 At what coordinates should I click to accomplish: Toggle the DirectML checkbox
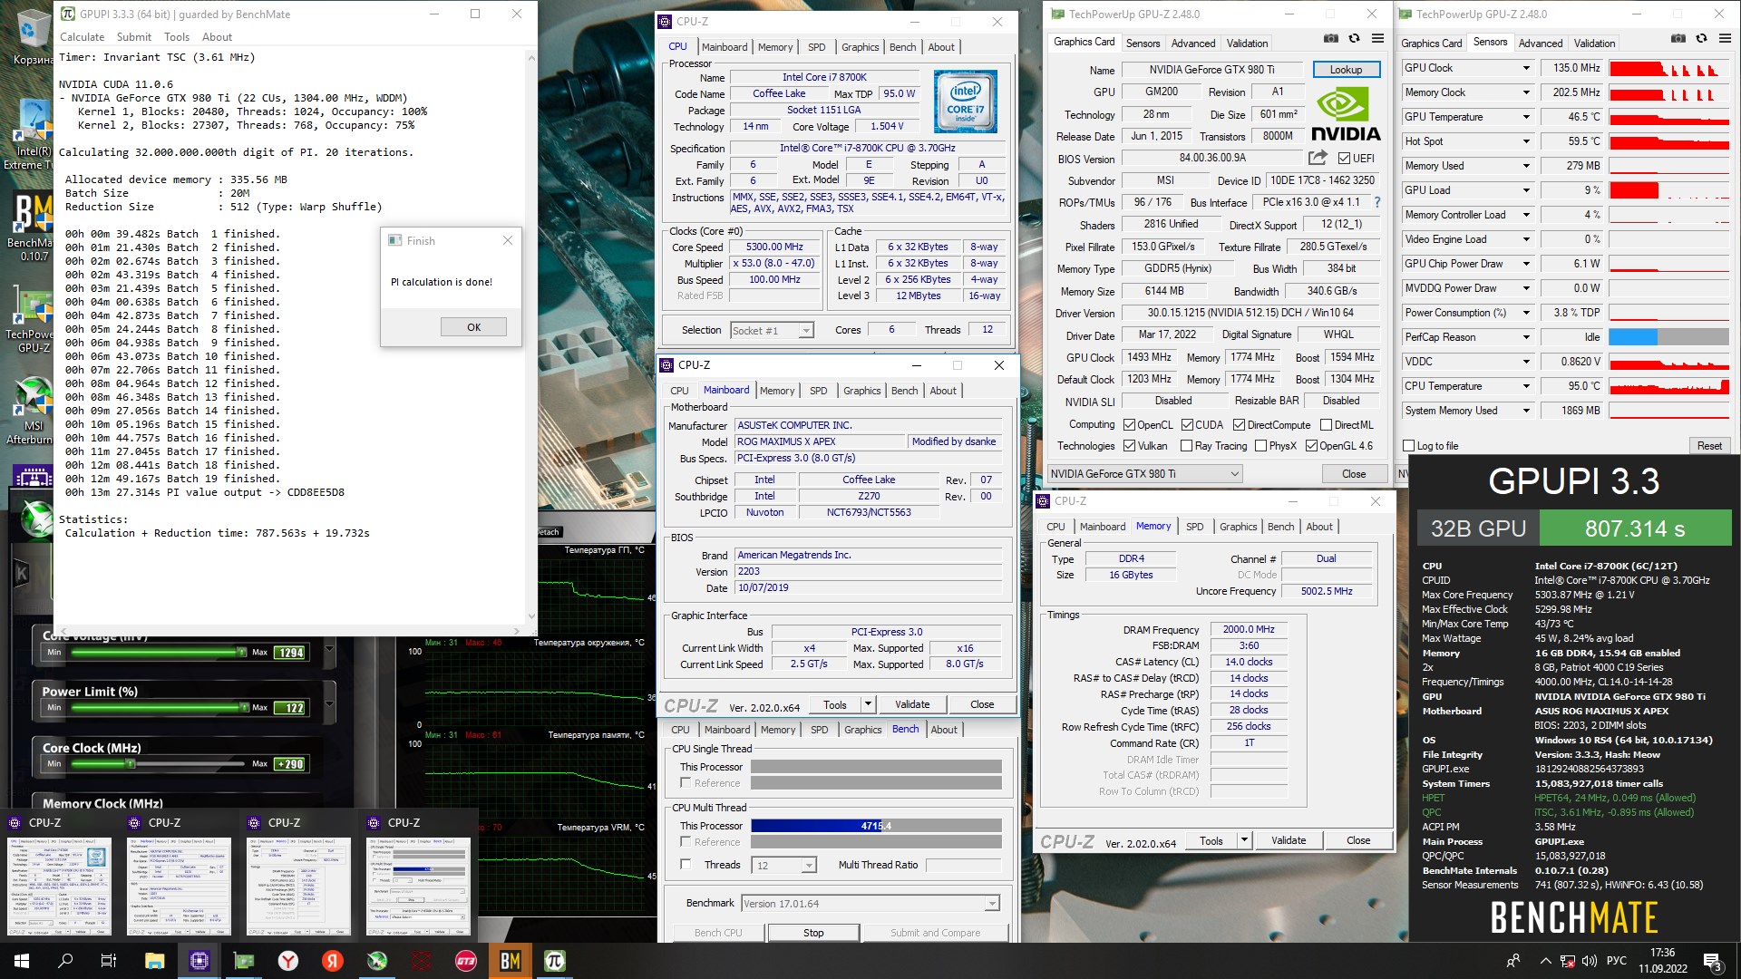[x=1326, y=425]
